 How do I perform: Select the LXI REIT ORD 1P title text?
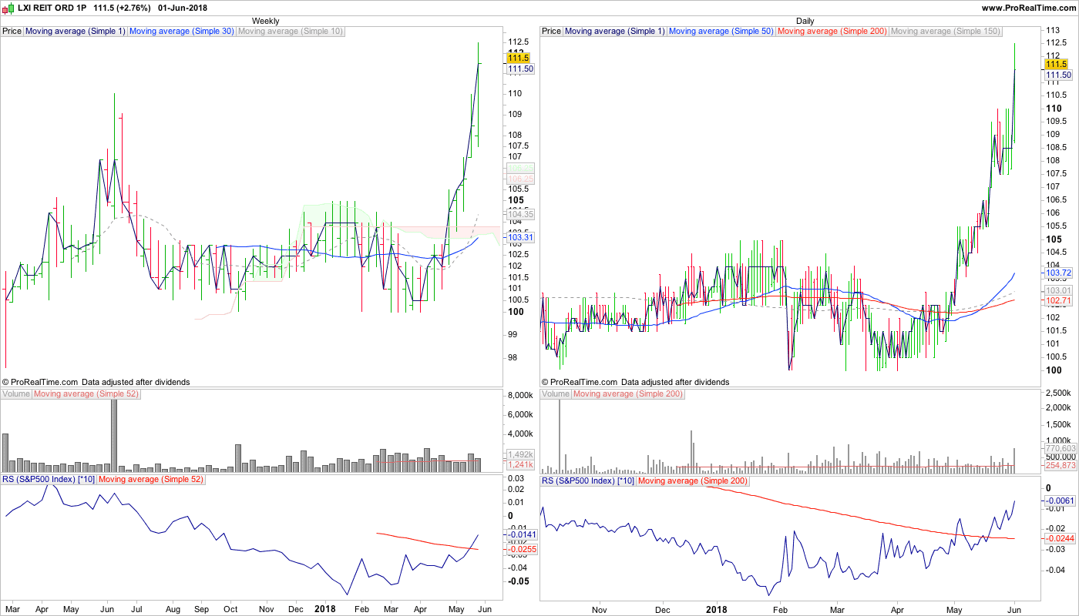53,7
